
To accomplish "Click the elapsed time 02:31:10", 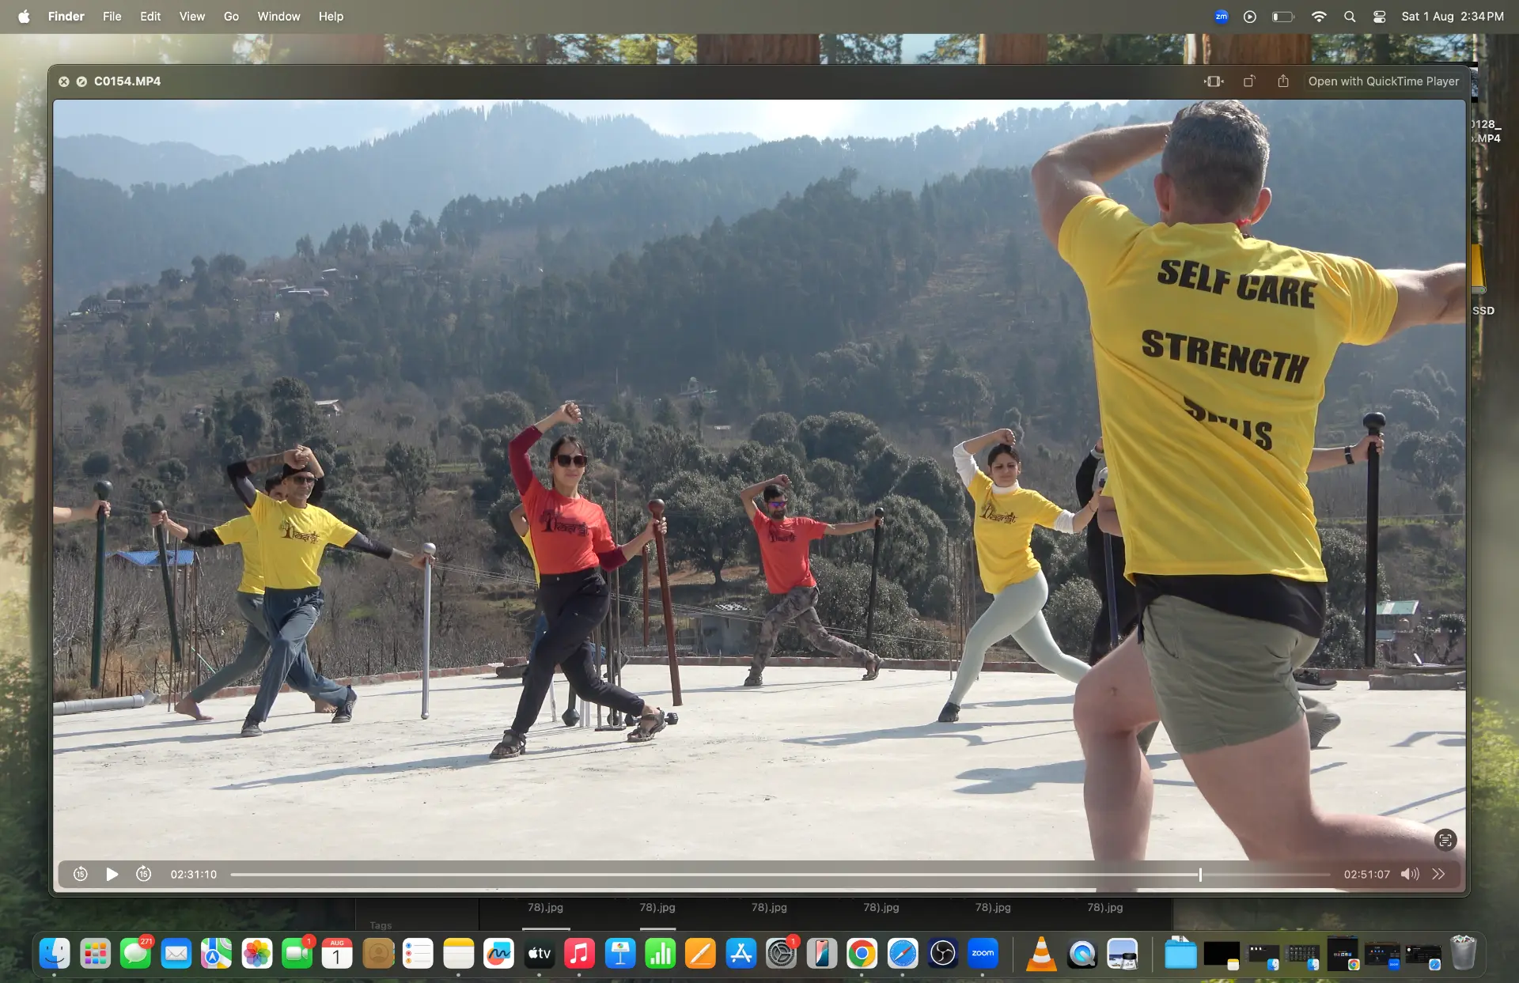I will pos(194,874).
